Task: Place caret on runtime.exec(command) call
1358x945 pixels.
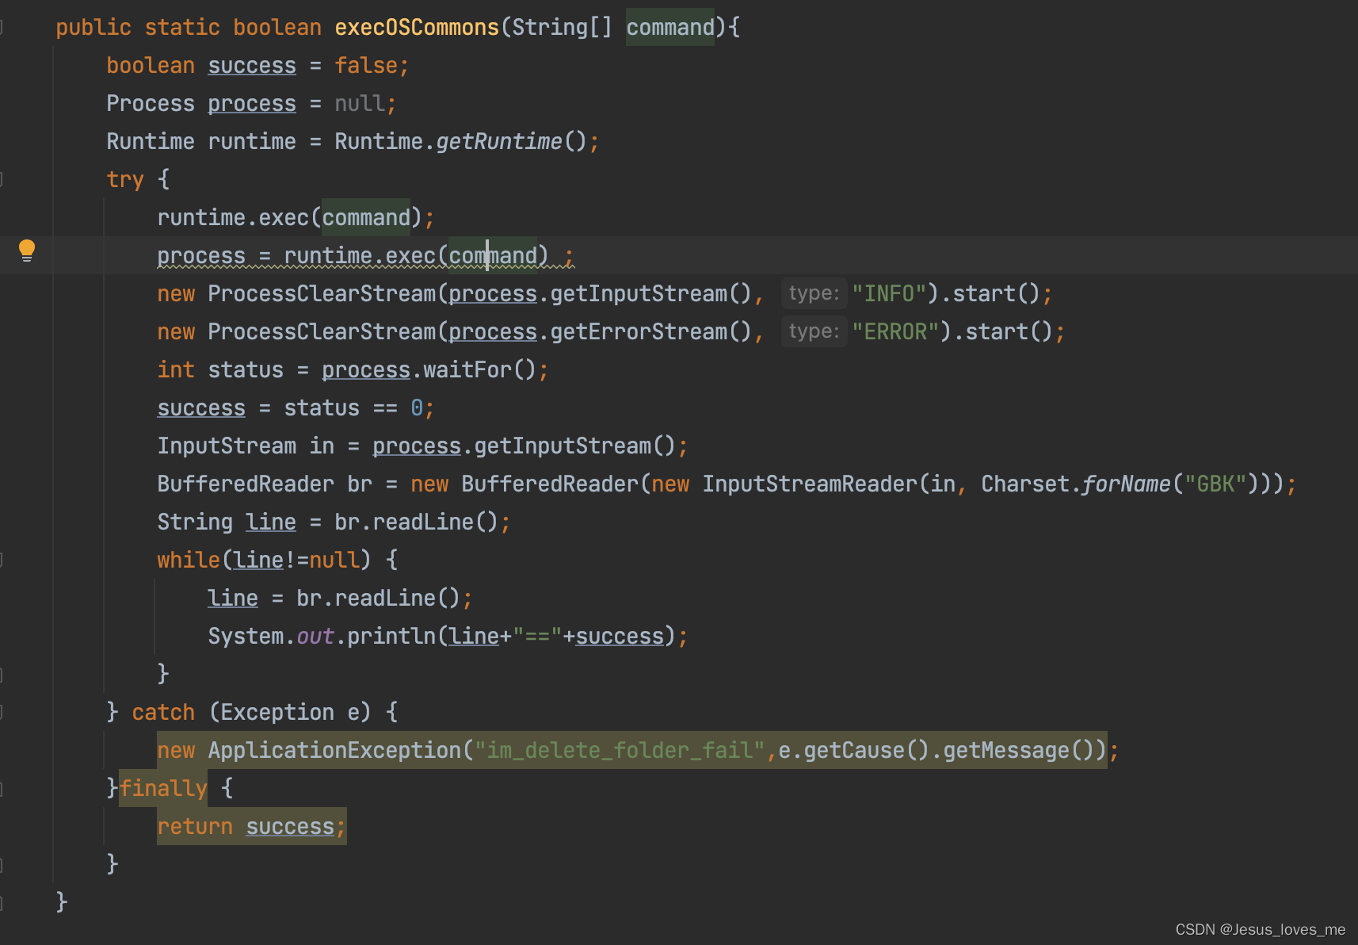Action: click(x=293, y=217)
